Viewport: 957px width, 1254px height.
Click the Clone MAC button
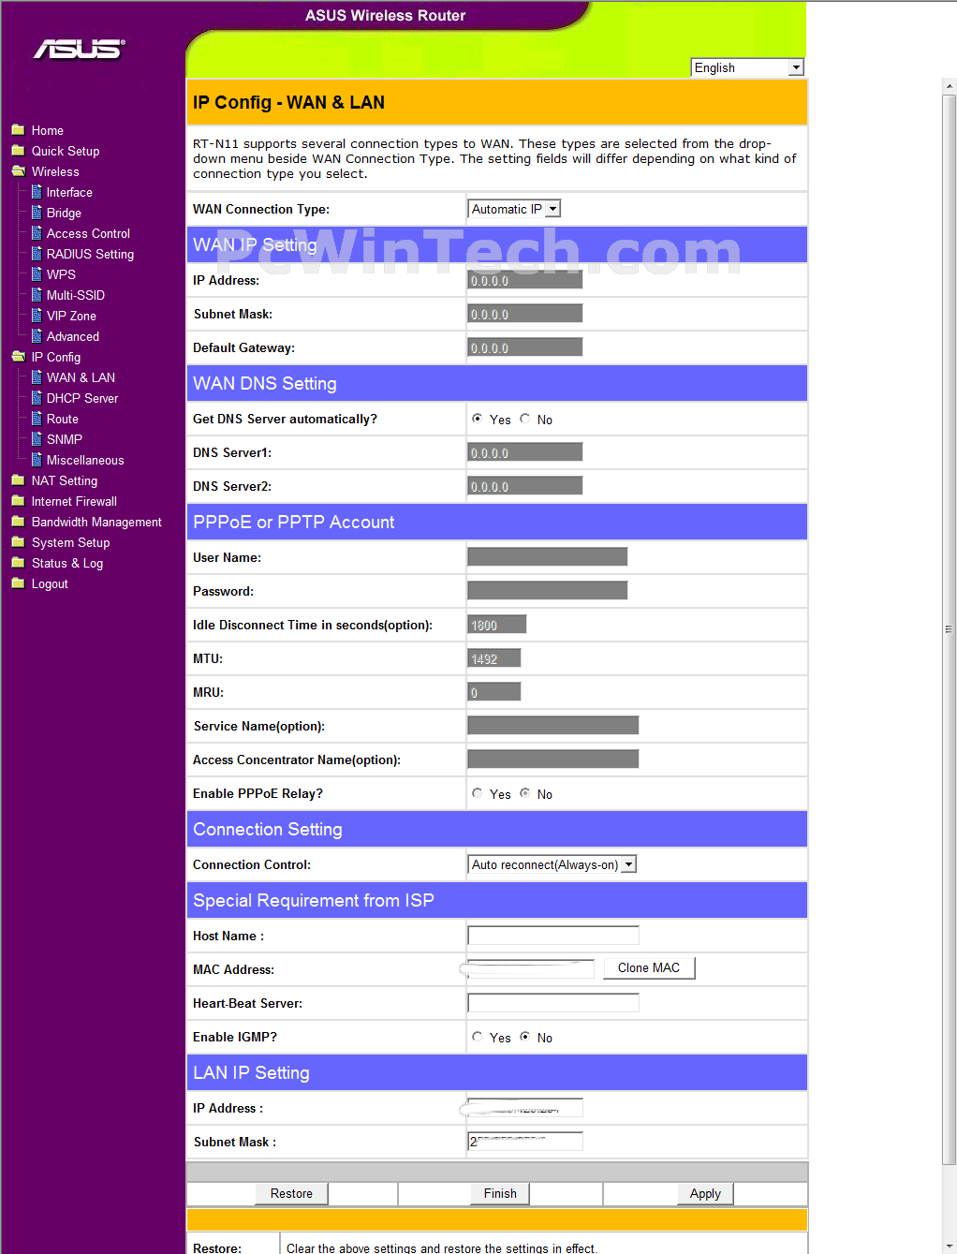[x=649, y=967]
